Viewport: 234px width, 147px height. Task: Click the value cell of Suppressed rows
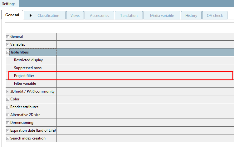[x=145, y=68]
